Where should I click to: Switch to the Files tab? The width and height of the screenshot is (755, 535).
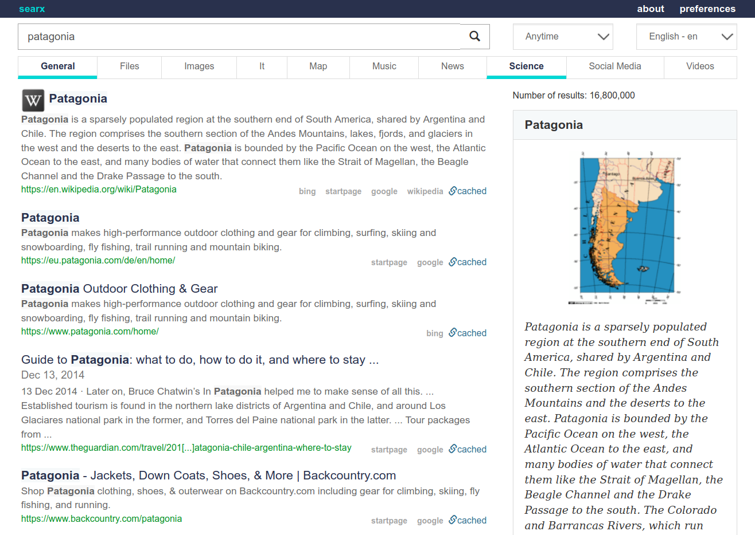click(130, 66)
